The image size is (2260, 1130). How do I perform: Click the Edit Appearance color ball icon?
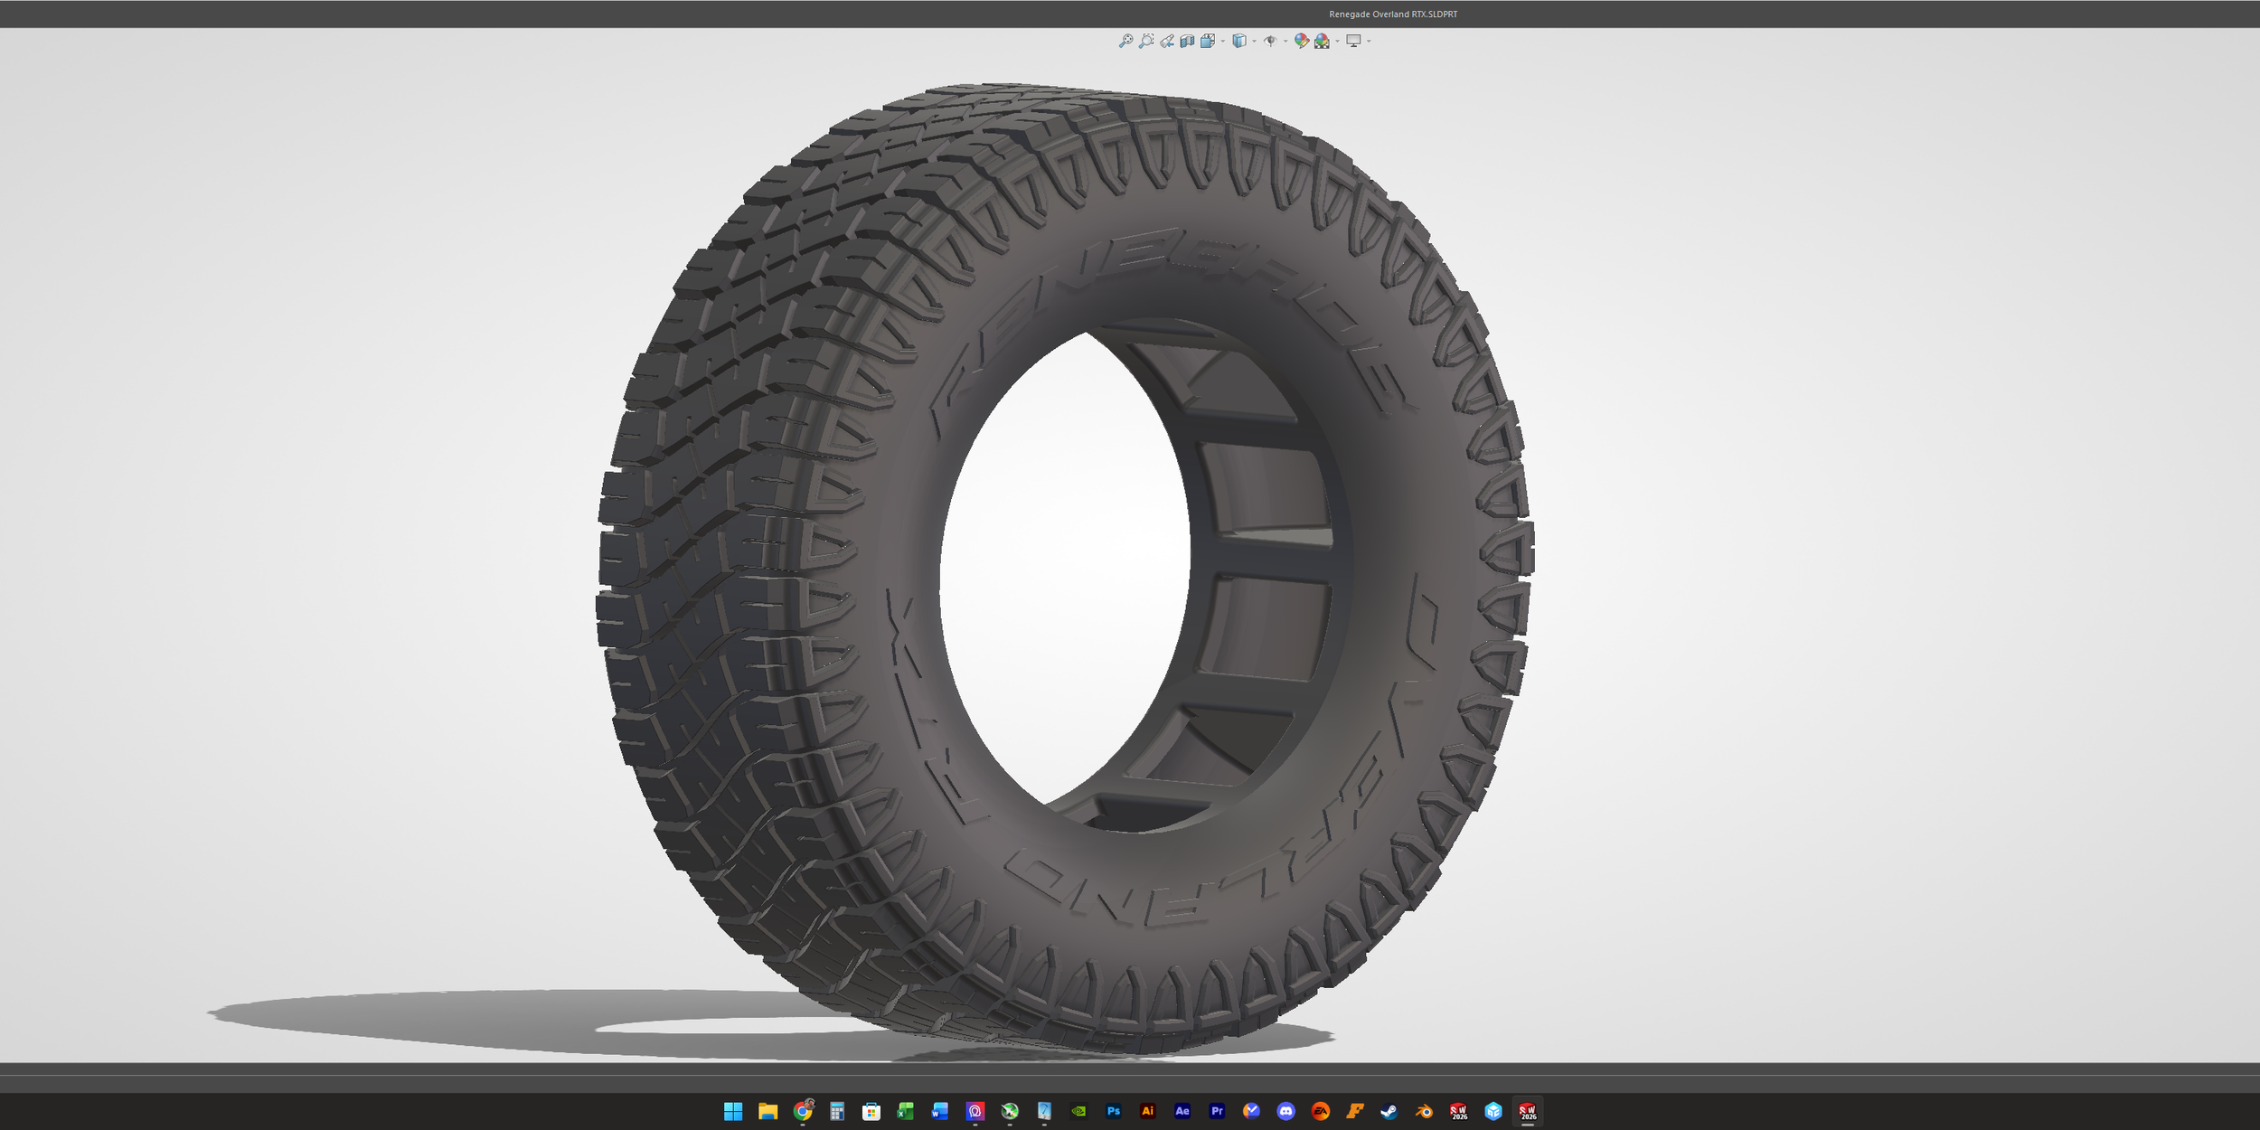[1302, 41]
